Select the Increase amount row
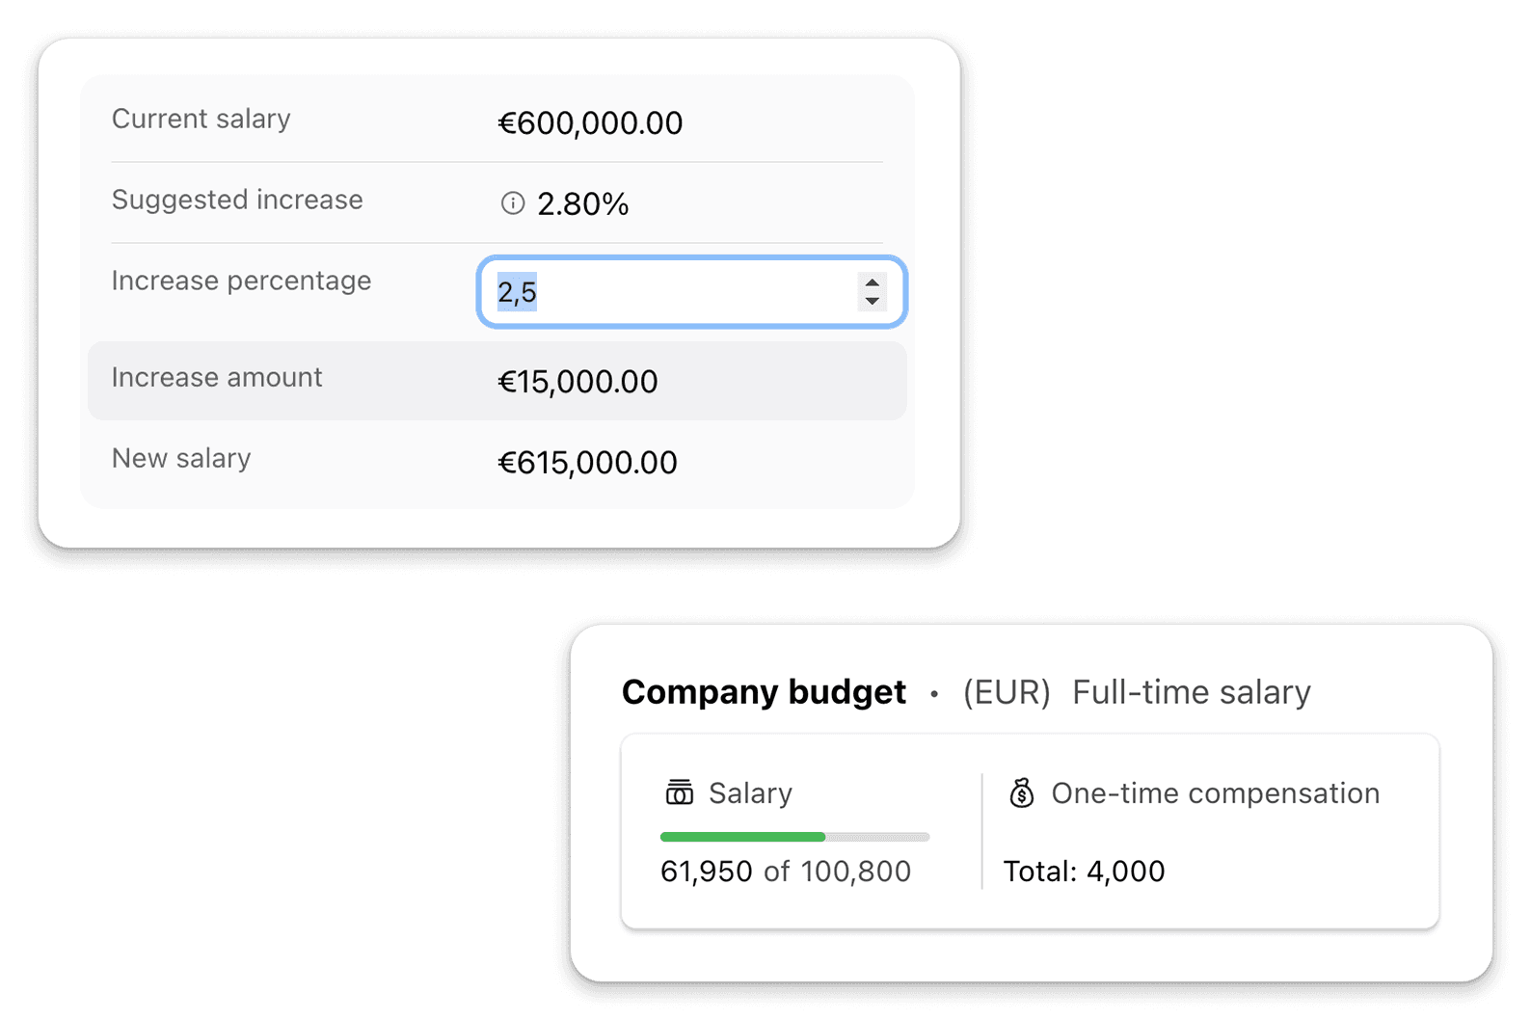 [x=497, y=381]
